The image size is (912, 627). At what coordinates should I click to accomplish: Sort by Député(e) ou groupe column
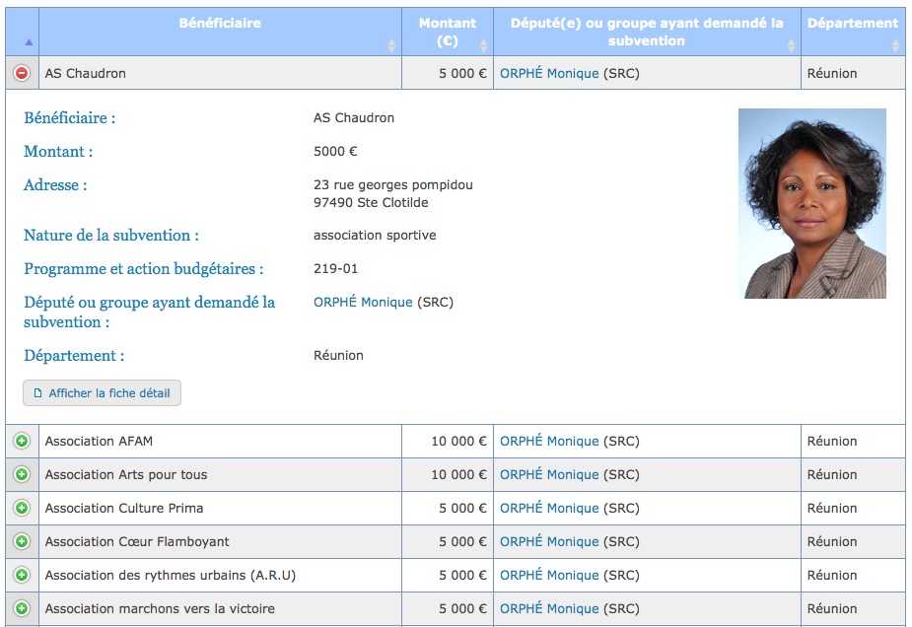point(647,32)
